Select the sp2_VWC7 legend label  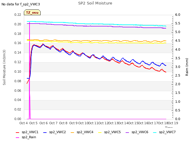[x=167, y=132]
